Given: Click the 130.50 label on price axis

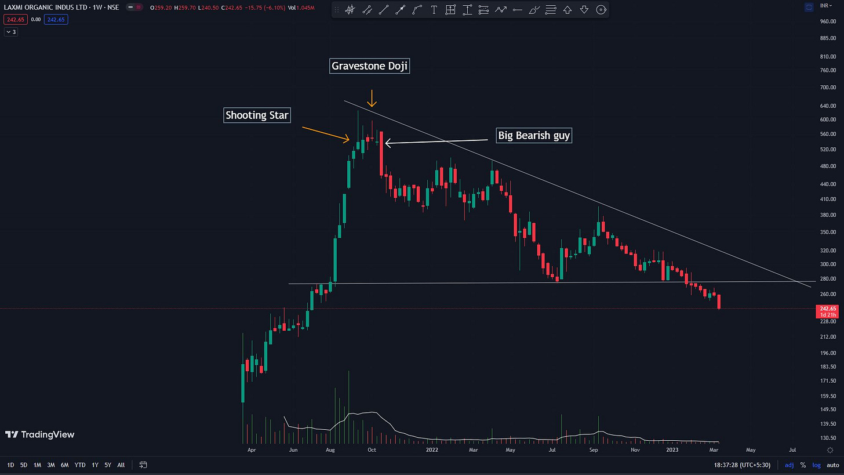Looking at the screenshot, I should pos(828,438).
